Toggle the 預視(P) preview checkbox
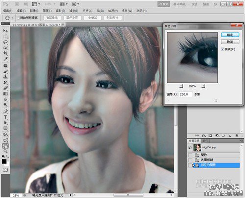 [x=222, y=49]
